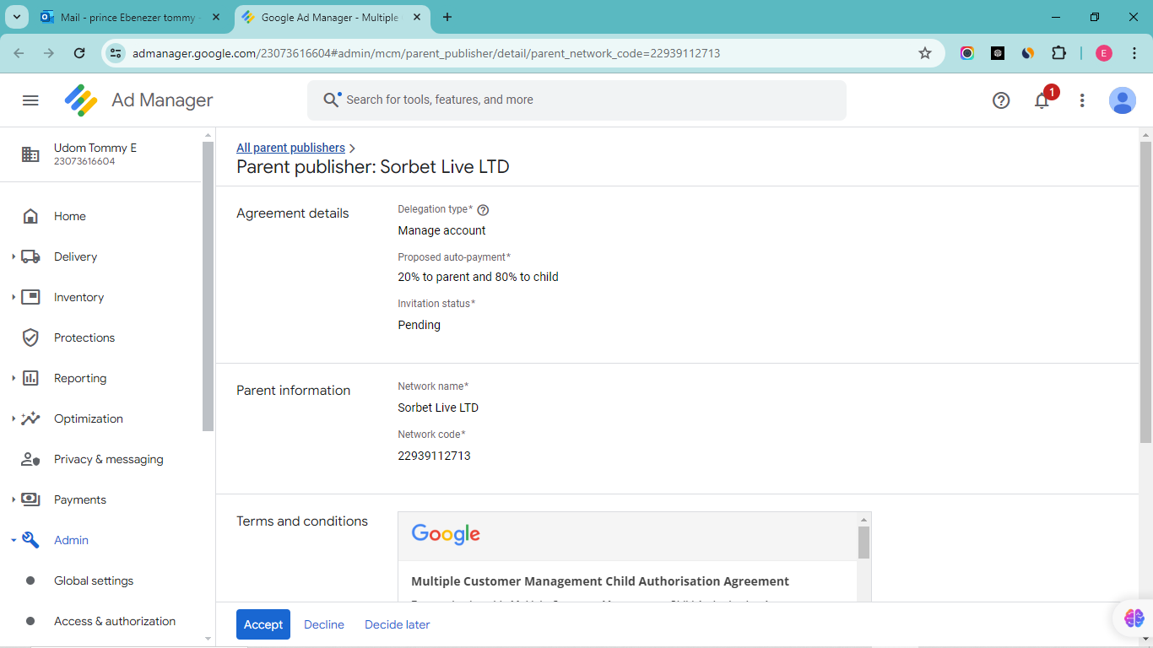The height and width of the screenshot is (648, 1153).
Task: Click network code 22939112713
Action: [x=434, y=456]
